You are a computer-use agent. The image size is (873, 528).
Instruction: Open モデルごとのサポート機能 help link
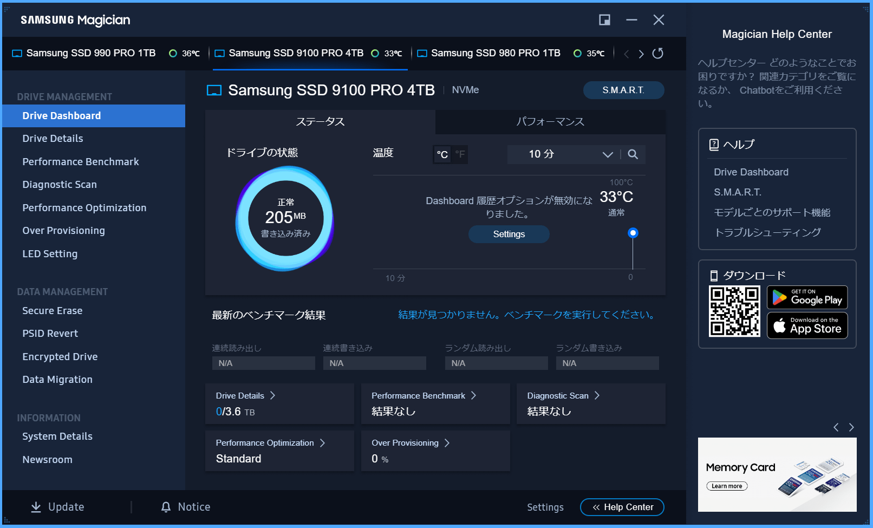pyautogui.click(x=772, y=212)
